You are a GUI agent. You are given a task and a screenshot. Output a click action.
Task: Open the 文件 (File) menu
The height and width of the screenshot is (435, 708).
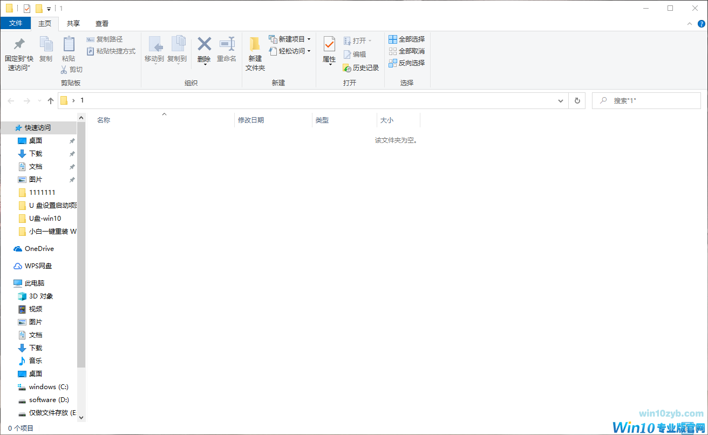pos(16,23)
